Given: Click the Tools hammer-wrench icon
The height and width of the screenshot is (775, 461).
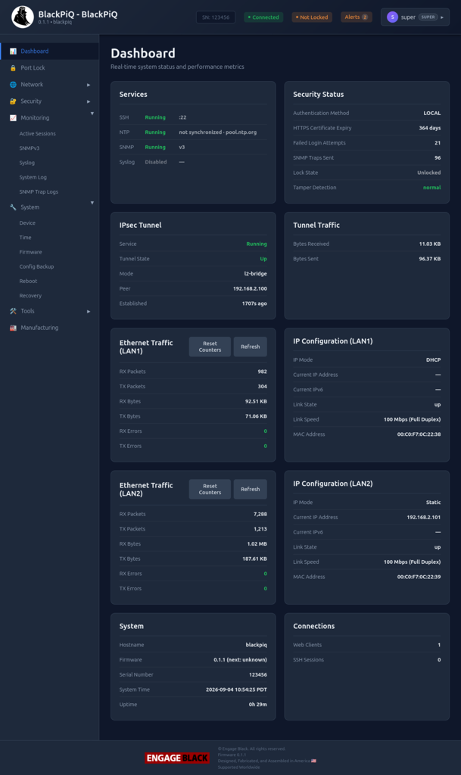Looking at the screenshot, I should pyautogui.click(x=13, y=311).
